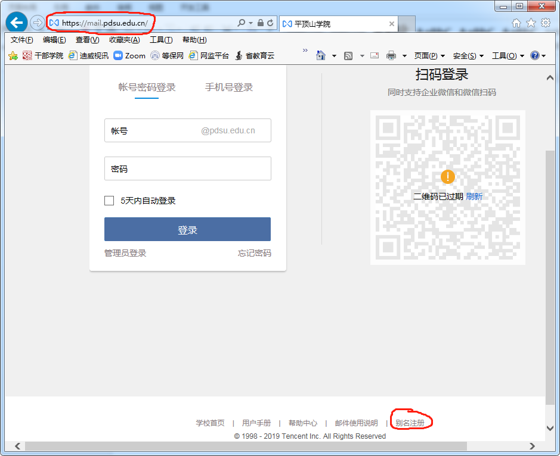
Task: Click the address bar URL mail.pdsu.edu.cn
Action: [x=104, y=23]
